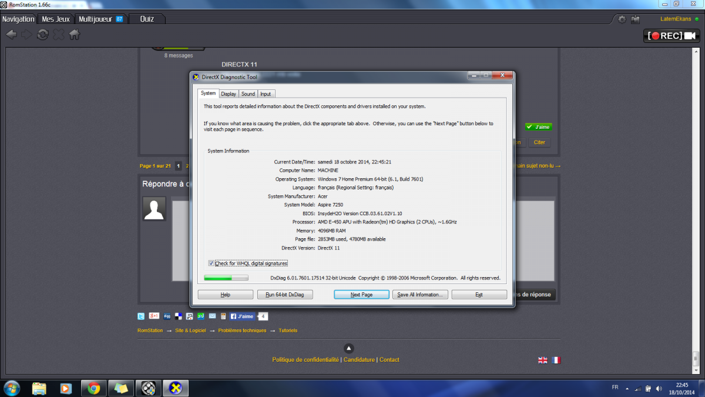Click the Citer quote button
The height and width of the screenshot is (397, 705).
pos(539,142)
